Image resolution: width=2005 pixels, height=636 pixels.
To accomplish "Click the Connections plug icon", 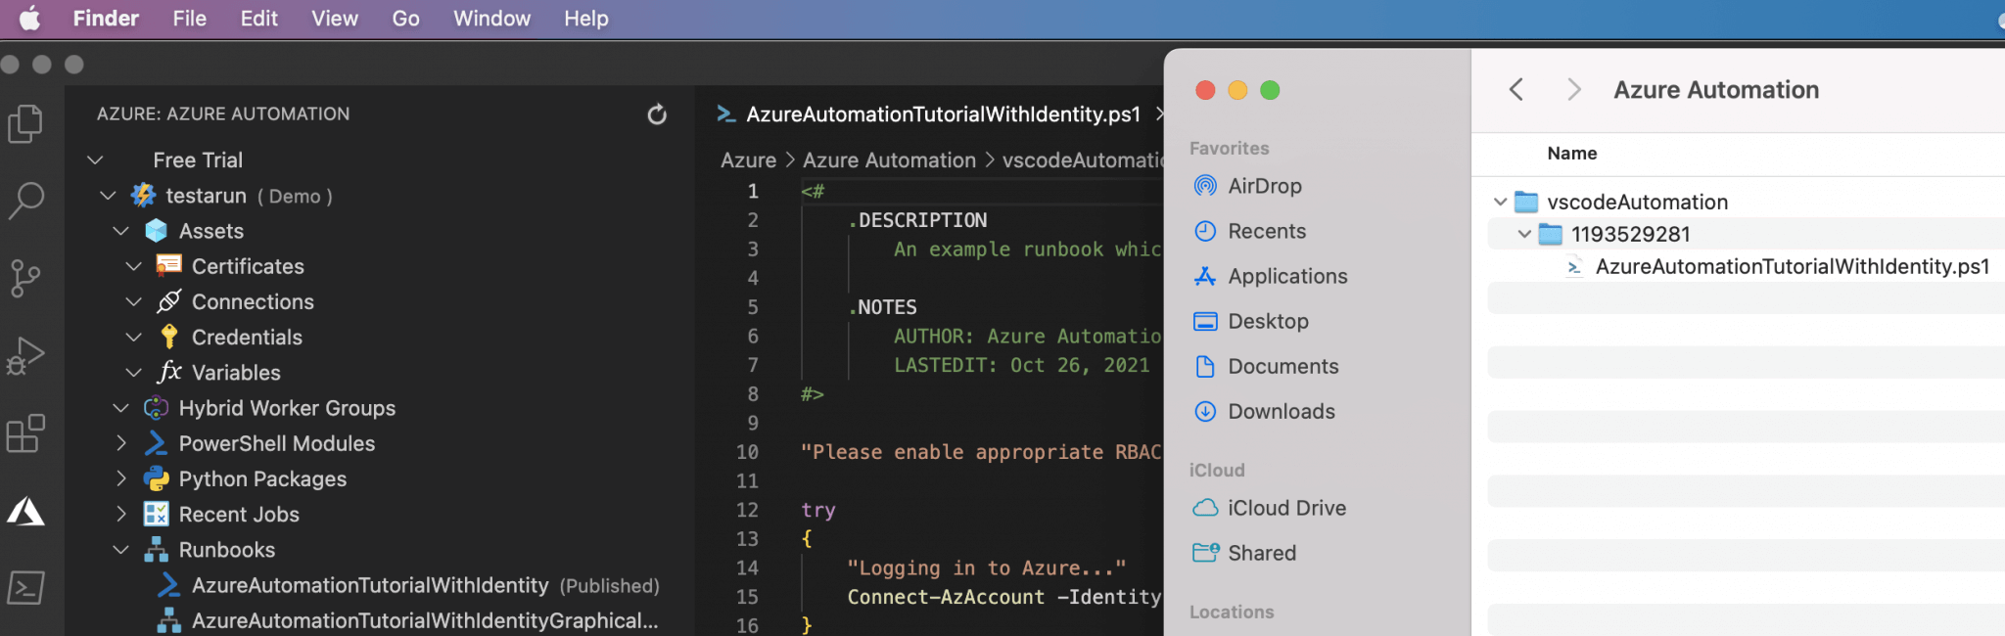I will click(169, 301).
